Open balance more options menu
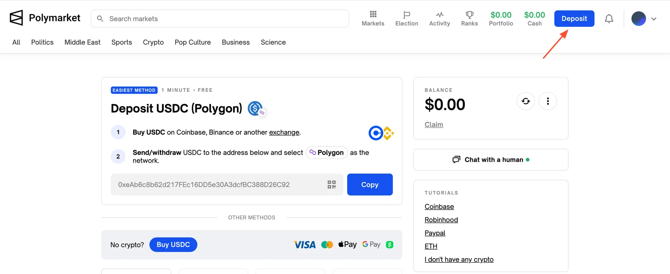The width and height of the screenshot is (670, 274). click(548, 101)
